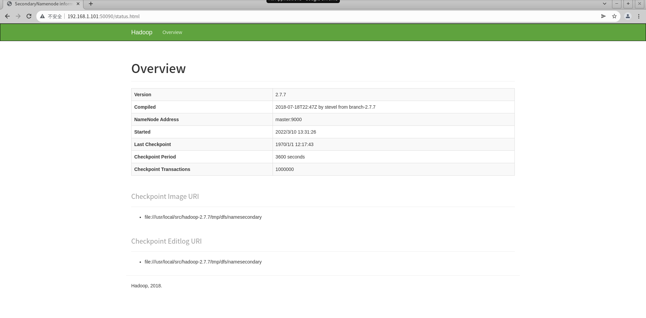Open the not-secure site warning icon
646x318 pixels.
[x=42, y=16]
